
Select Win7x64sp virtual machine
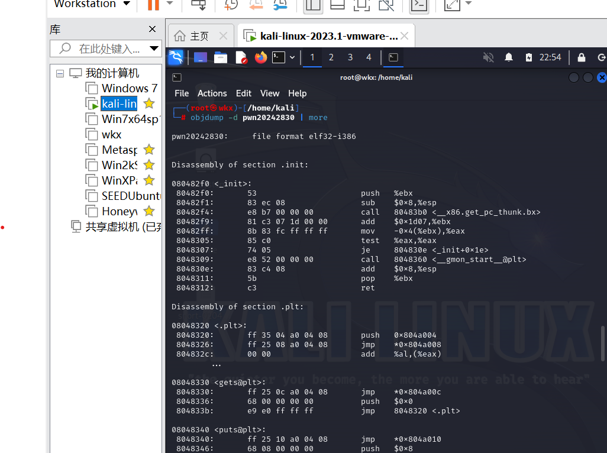[131, 119]
